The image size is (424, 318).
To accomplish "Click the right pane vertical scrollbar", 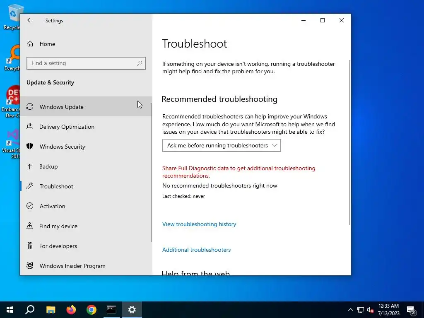I will pyautogui.click(x=350, y=142).
